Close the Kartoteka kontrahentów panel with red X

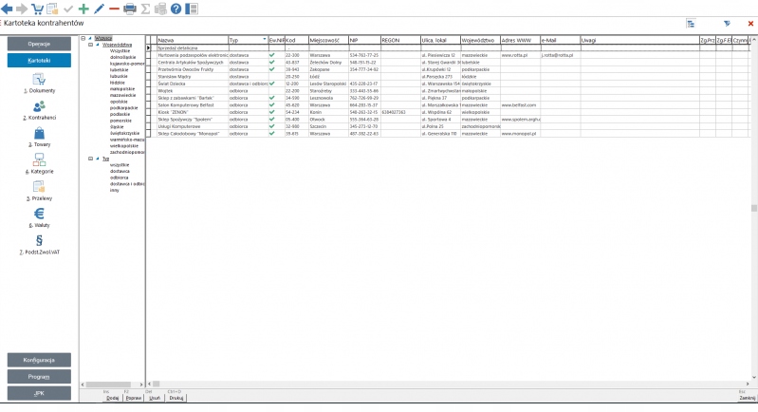coord(750,23)
